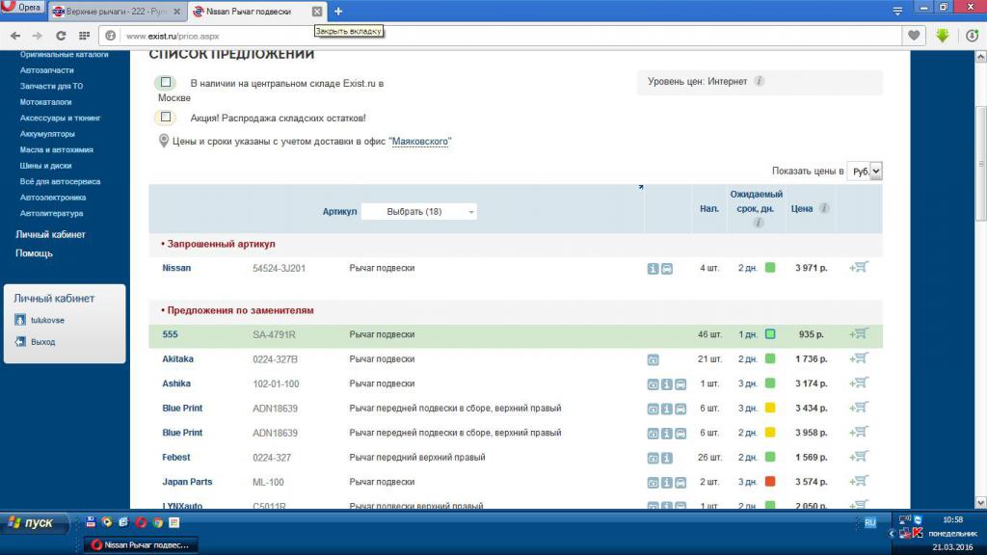Click Akitaka brand link

click(177, 358)
